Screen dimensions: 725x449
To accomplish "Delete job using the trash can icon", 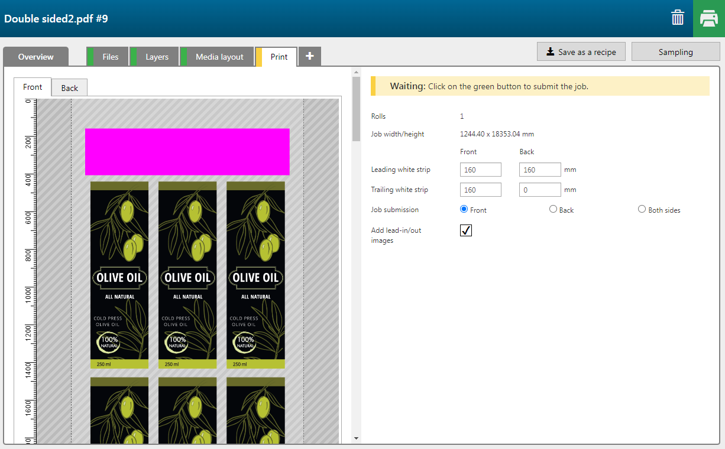I will 678,18.
